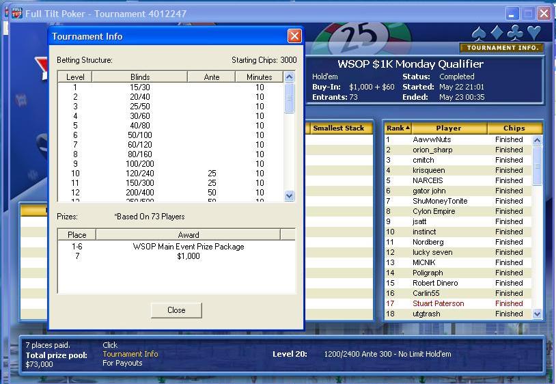The image size is (556, 384).
Task: Click the maximize button of main window
Action: [528, 14]
